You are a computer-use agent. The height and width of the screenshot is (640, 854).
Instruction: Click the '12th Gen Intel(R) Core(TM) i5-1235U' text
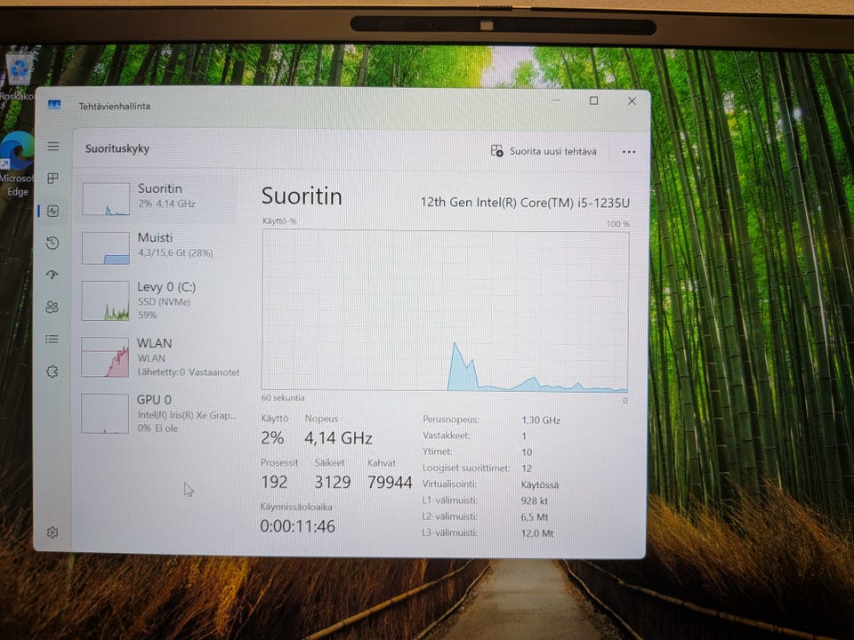tap(525, 203)
